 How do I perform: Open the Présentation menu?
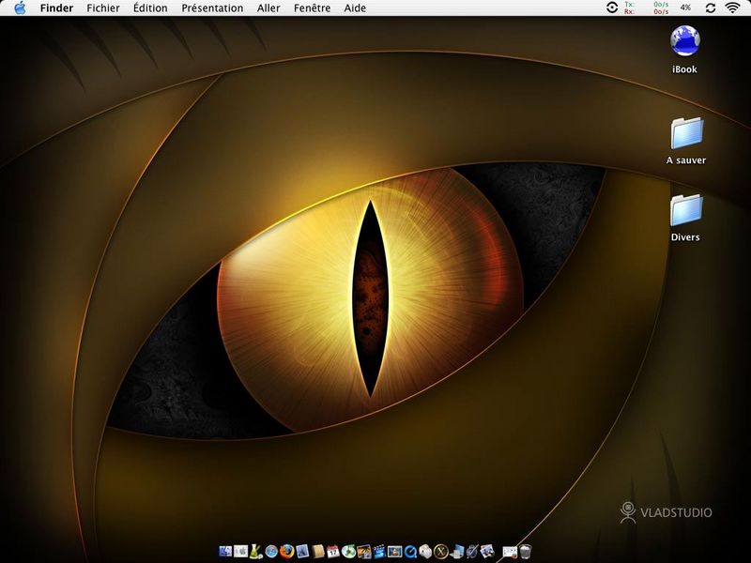[x=212, y=8]
